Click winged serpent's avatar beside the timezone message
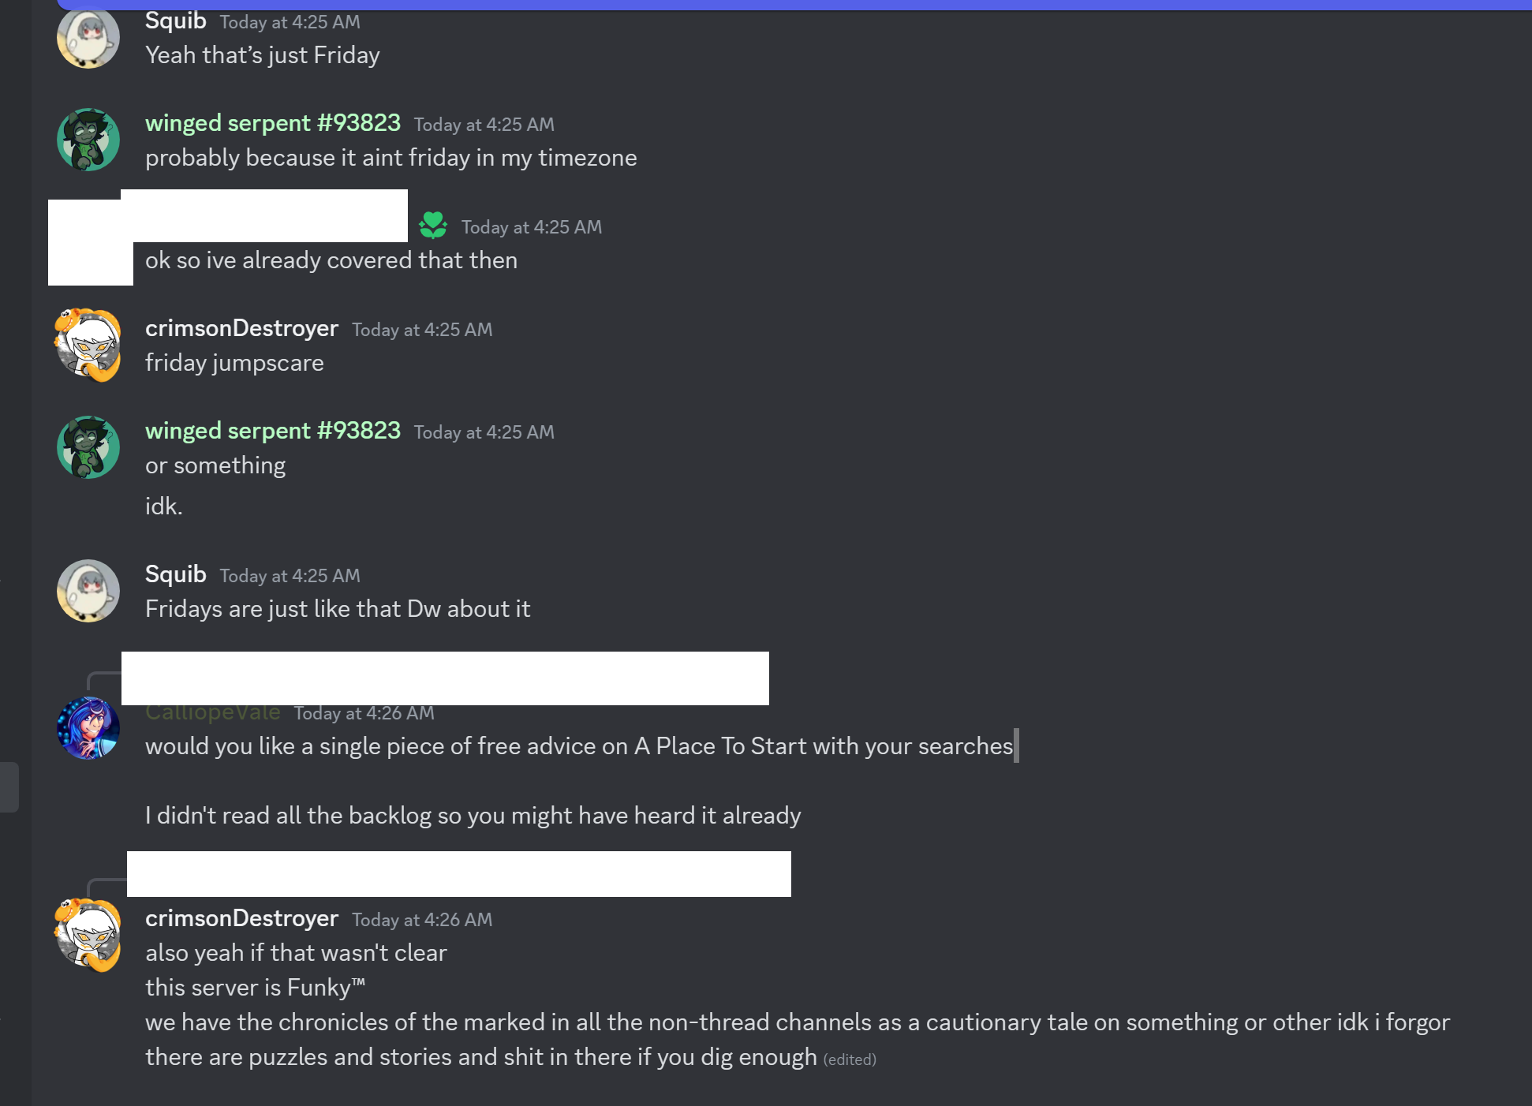1532x1106 pixels. click(x=88, y=140)
